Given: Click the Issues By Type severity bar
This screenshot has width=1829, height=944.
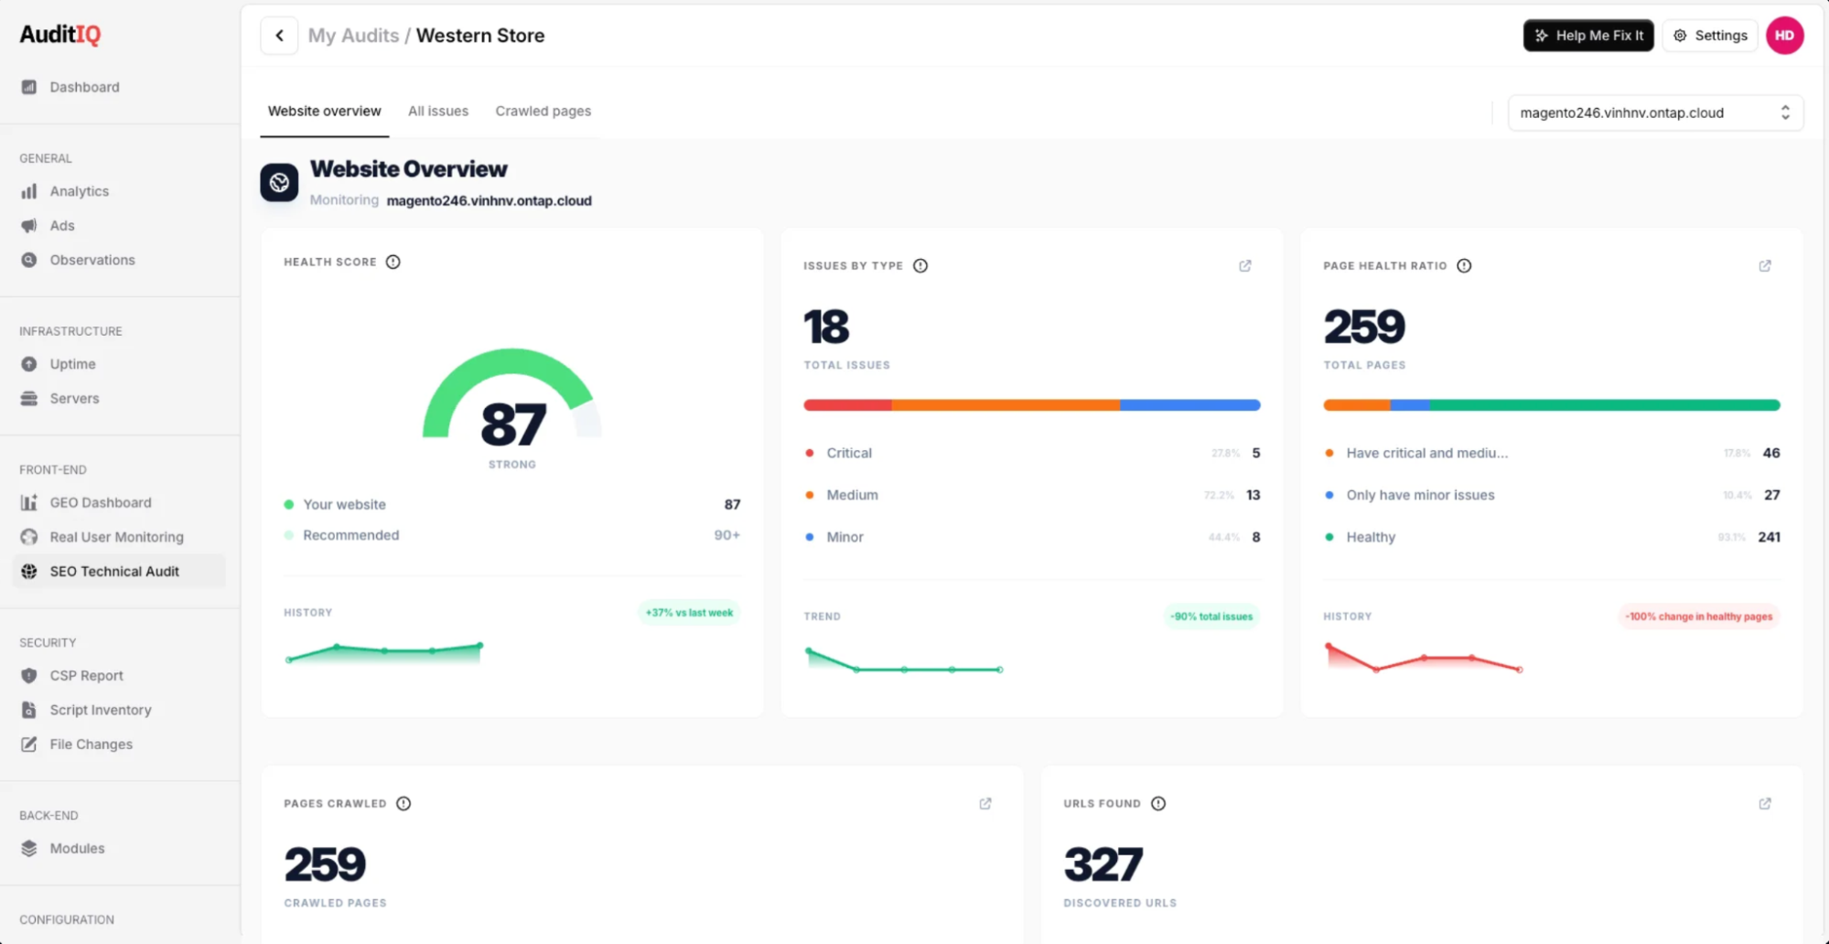Looking at the screenshot, I should pyautogui.click(x=1032, y=405).
